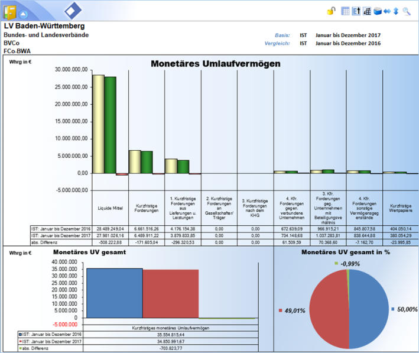This screenshot has width=419, height=353.
Task: Click the blue bar in Monetäres UV gesamt chart
Action: tap(115, 293)
